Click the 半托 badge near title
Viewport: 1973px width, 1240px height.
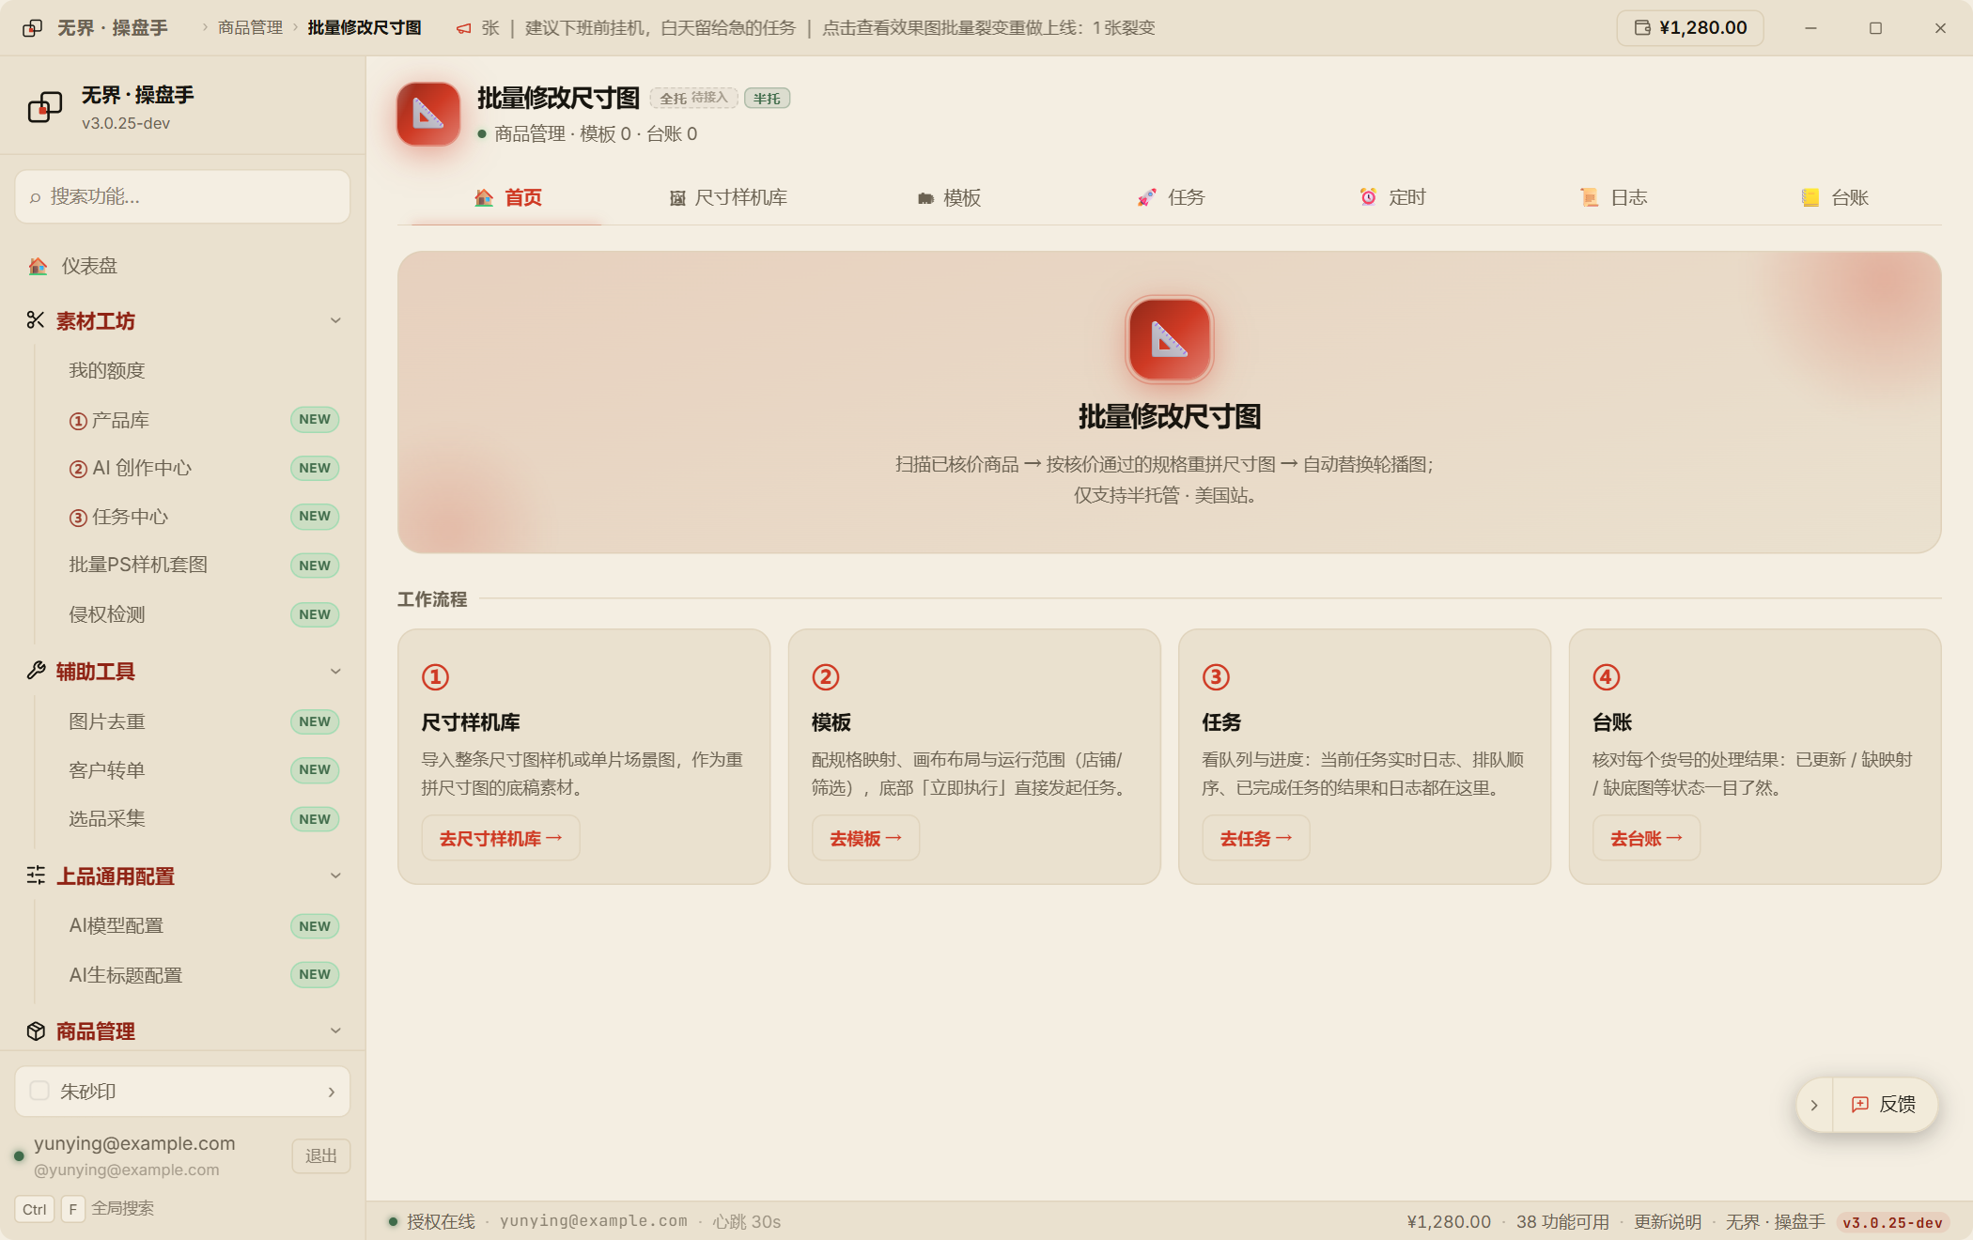(767, 99)
